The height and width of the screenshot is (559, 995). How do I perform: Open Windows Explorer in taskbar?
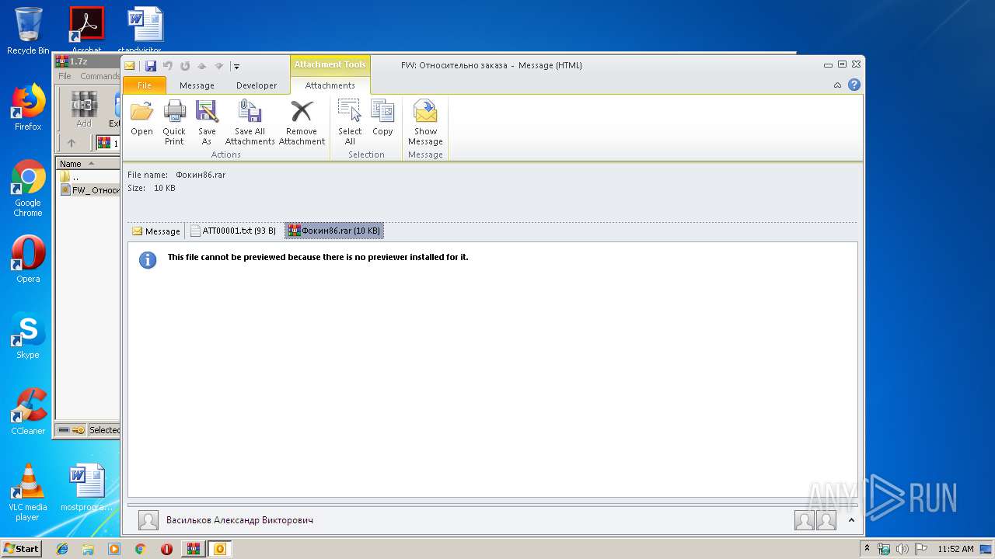tap(88, 549)
